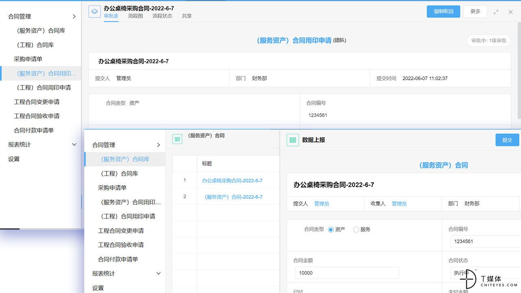521x293 pixels.
Task: Click the green table icon beside （服务资产）合同
Action: point(177,139)
